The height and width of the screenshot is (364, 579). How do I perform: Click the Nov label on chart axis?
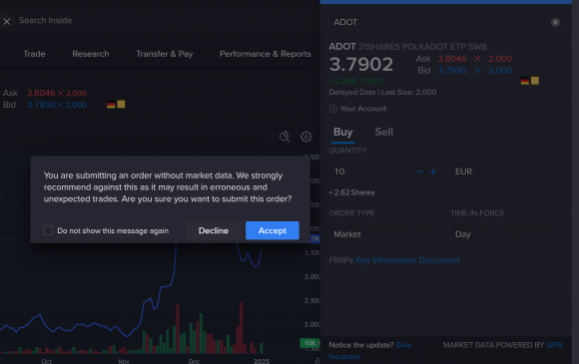pyautogui.click(x=124, y=361)
